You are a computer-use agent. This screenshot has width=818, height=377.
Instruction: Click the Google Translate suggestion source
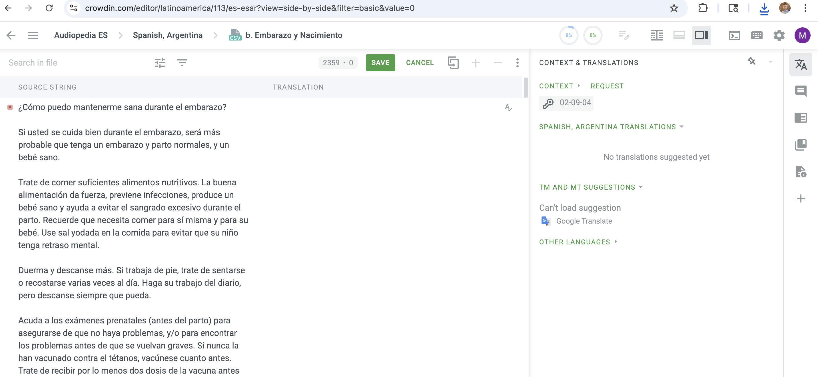[x=577, y=221]
